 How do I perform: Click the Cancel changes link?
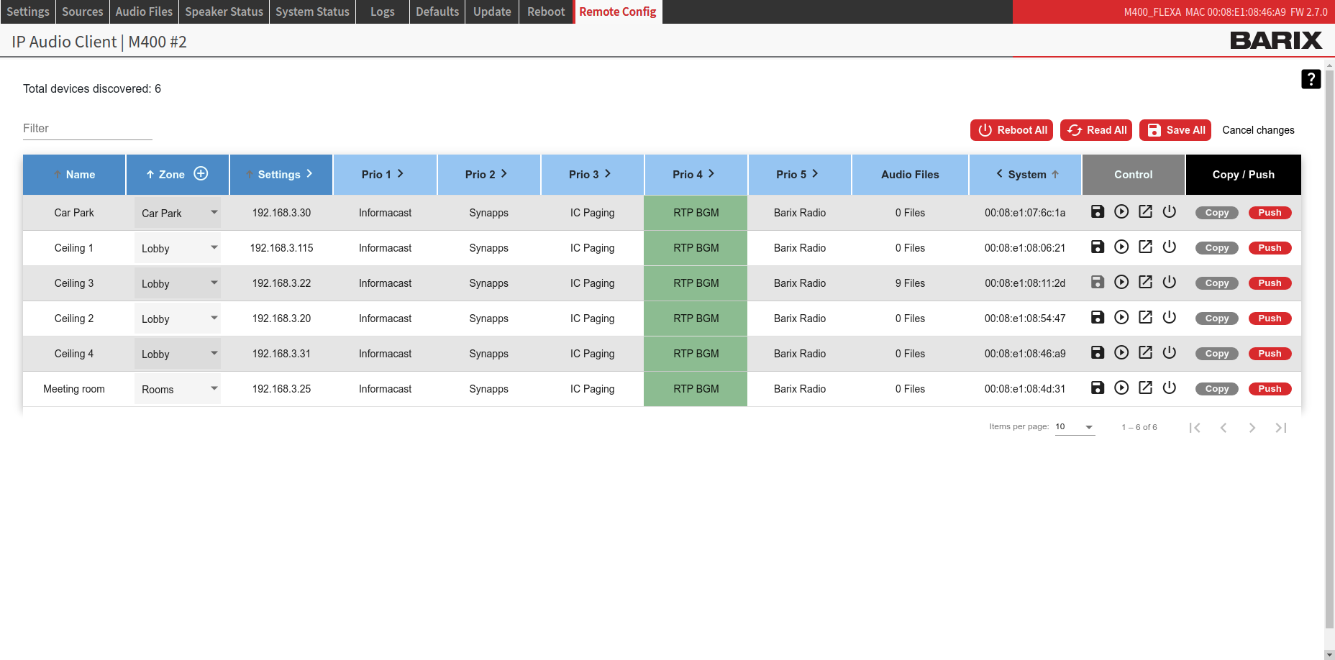pos(1258,130)
